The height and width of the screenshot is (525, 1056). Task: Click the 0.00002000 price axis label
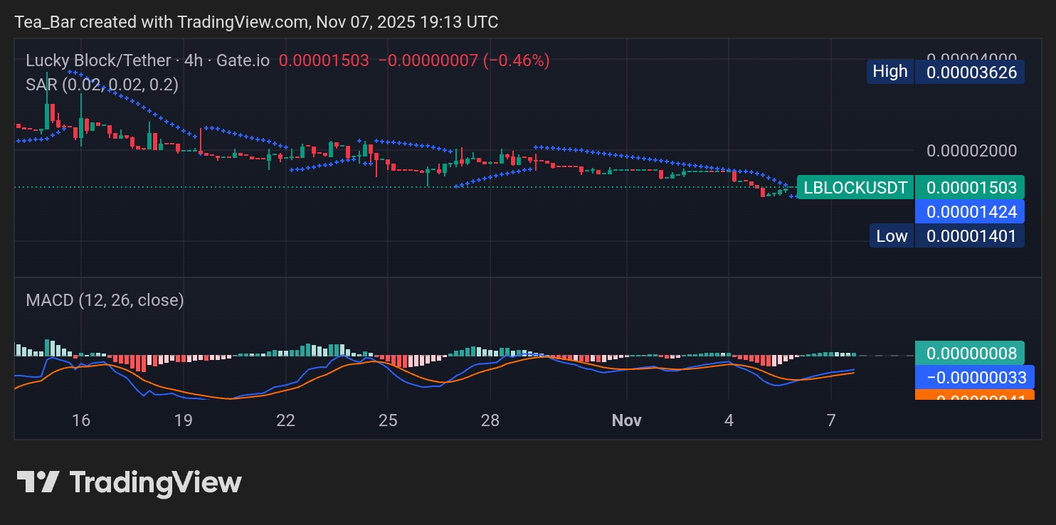click(972, 151)
